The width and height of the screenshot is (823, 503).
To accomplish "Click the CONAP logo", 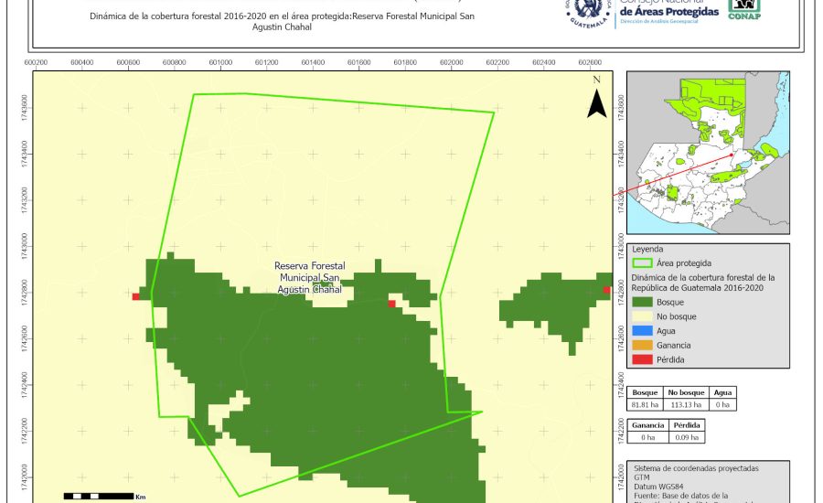I will (x=743, y=9).
